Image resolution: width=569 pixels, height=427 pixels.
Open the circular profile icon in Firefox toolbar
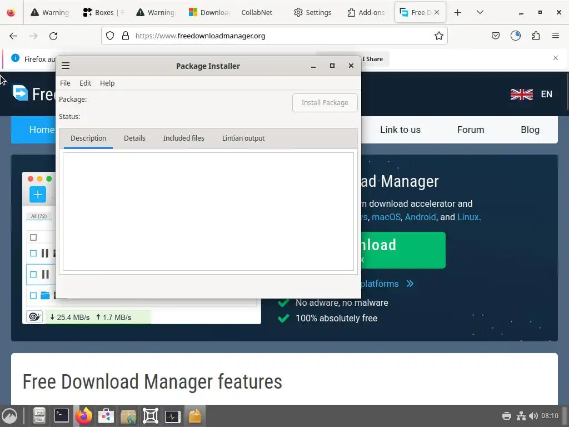(515, 36)
